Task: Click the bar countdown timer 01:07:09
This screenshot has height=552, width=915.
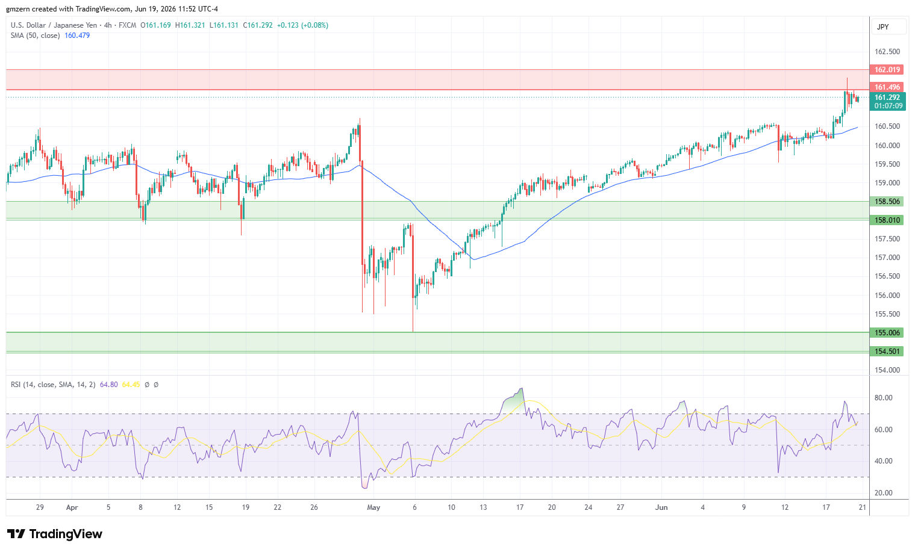Action: [888, 106]
